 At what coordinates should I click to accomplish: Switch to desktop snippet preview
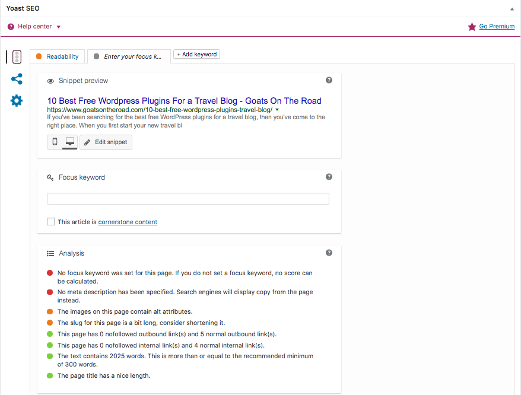click(70, 142)
